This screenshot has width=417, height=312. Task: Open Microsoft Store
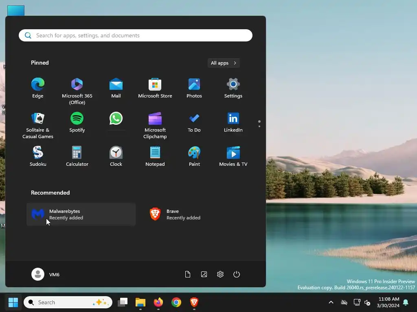pyautogui.click(x=155, y=88)
